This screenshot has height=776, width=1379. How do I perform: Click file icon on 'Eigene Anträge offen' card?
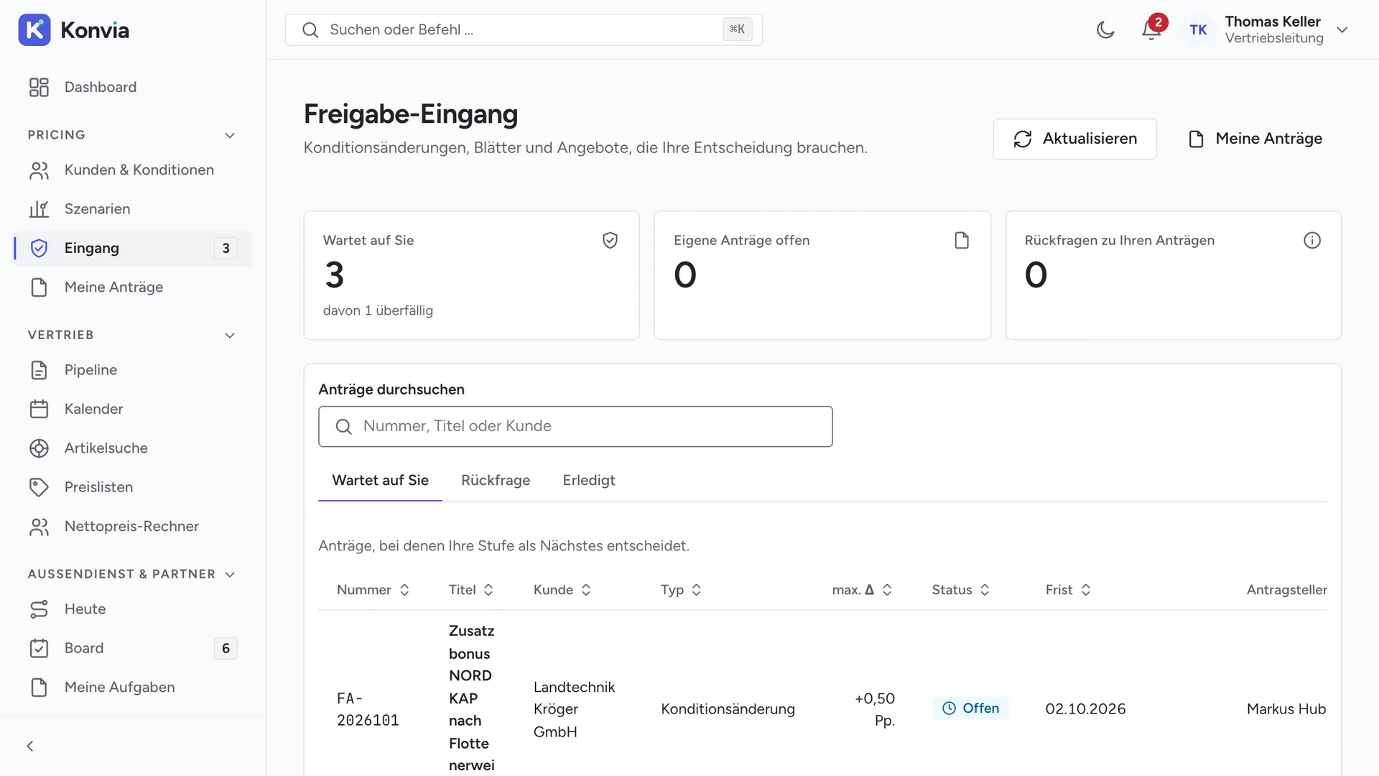pyautogui.click(x=962, y=240)
